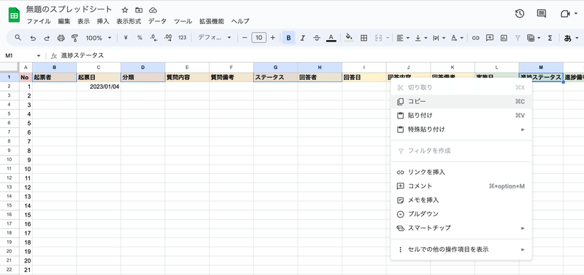Open the comments history icon

(x=541, y=14)
